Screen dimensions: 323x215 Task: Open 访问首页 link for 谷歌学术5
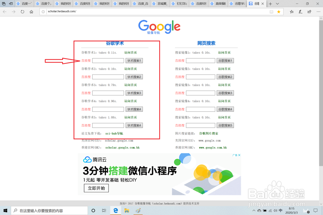click(130, 117)
